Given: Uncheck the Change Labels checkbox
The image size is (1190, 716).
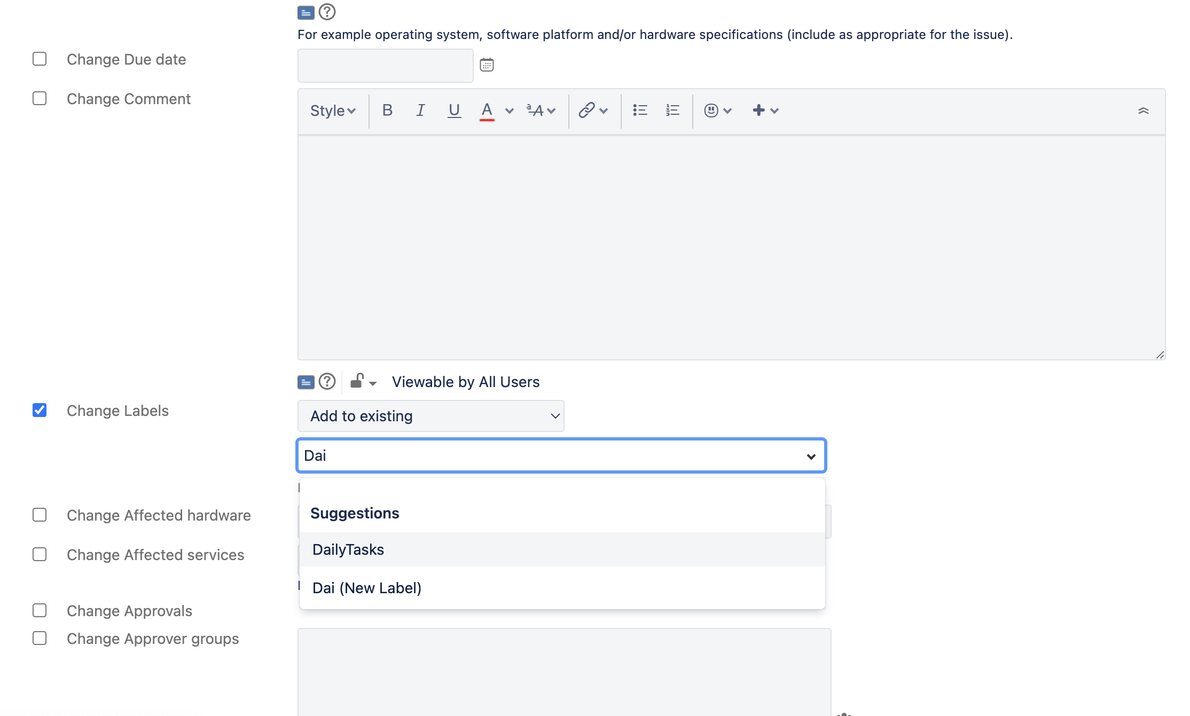Looking at the screenshot, I should click(x=40, y=410).
